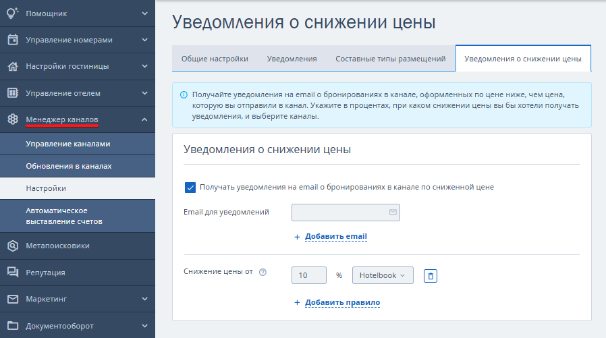This screenshot has height=338, width=606.
Task: Open the Метапоисковики menu label
Action: (57, 246)
